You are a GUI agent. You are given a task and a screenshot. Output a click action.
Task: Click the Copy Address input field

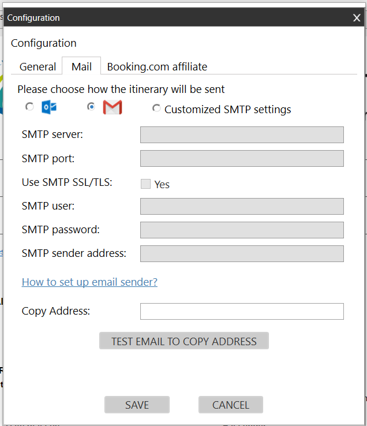[242, 311]
